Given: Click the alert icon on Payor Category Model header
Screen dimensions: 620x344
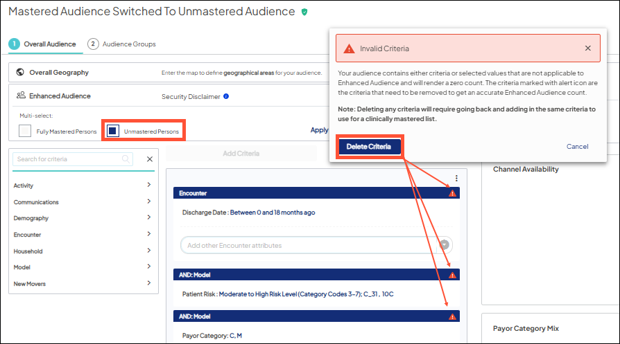Looking at the screenshot, I should pos(452,316).
